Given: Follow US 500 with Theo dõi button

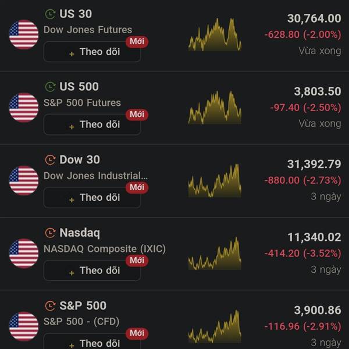Looking at the screenshot, I should pyautogui.click(x=92, y=124).
